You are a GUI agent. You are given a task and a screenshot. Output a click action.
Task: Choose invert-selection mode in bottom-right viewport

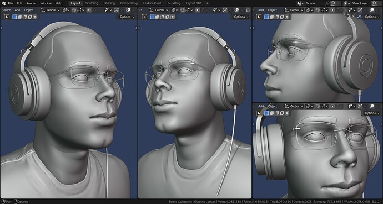(x=282, y=113)
